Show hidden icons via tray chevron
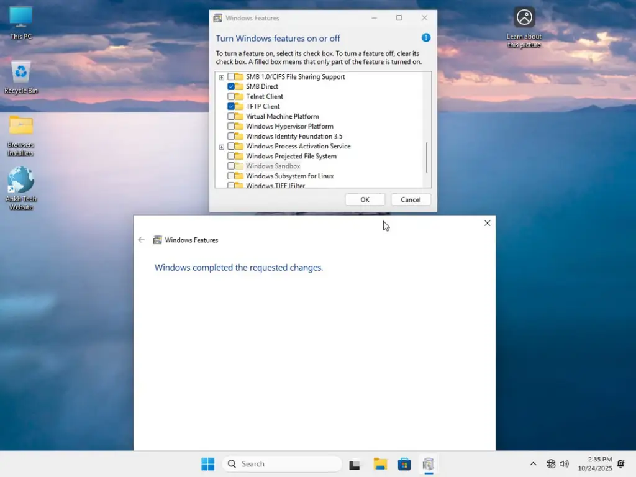 pyautogui.click(x=533, y=463)
